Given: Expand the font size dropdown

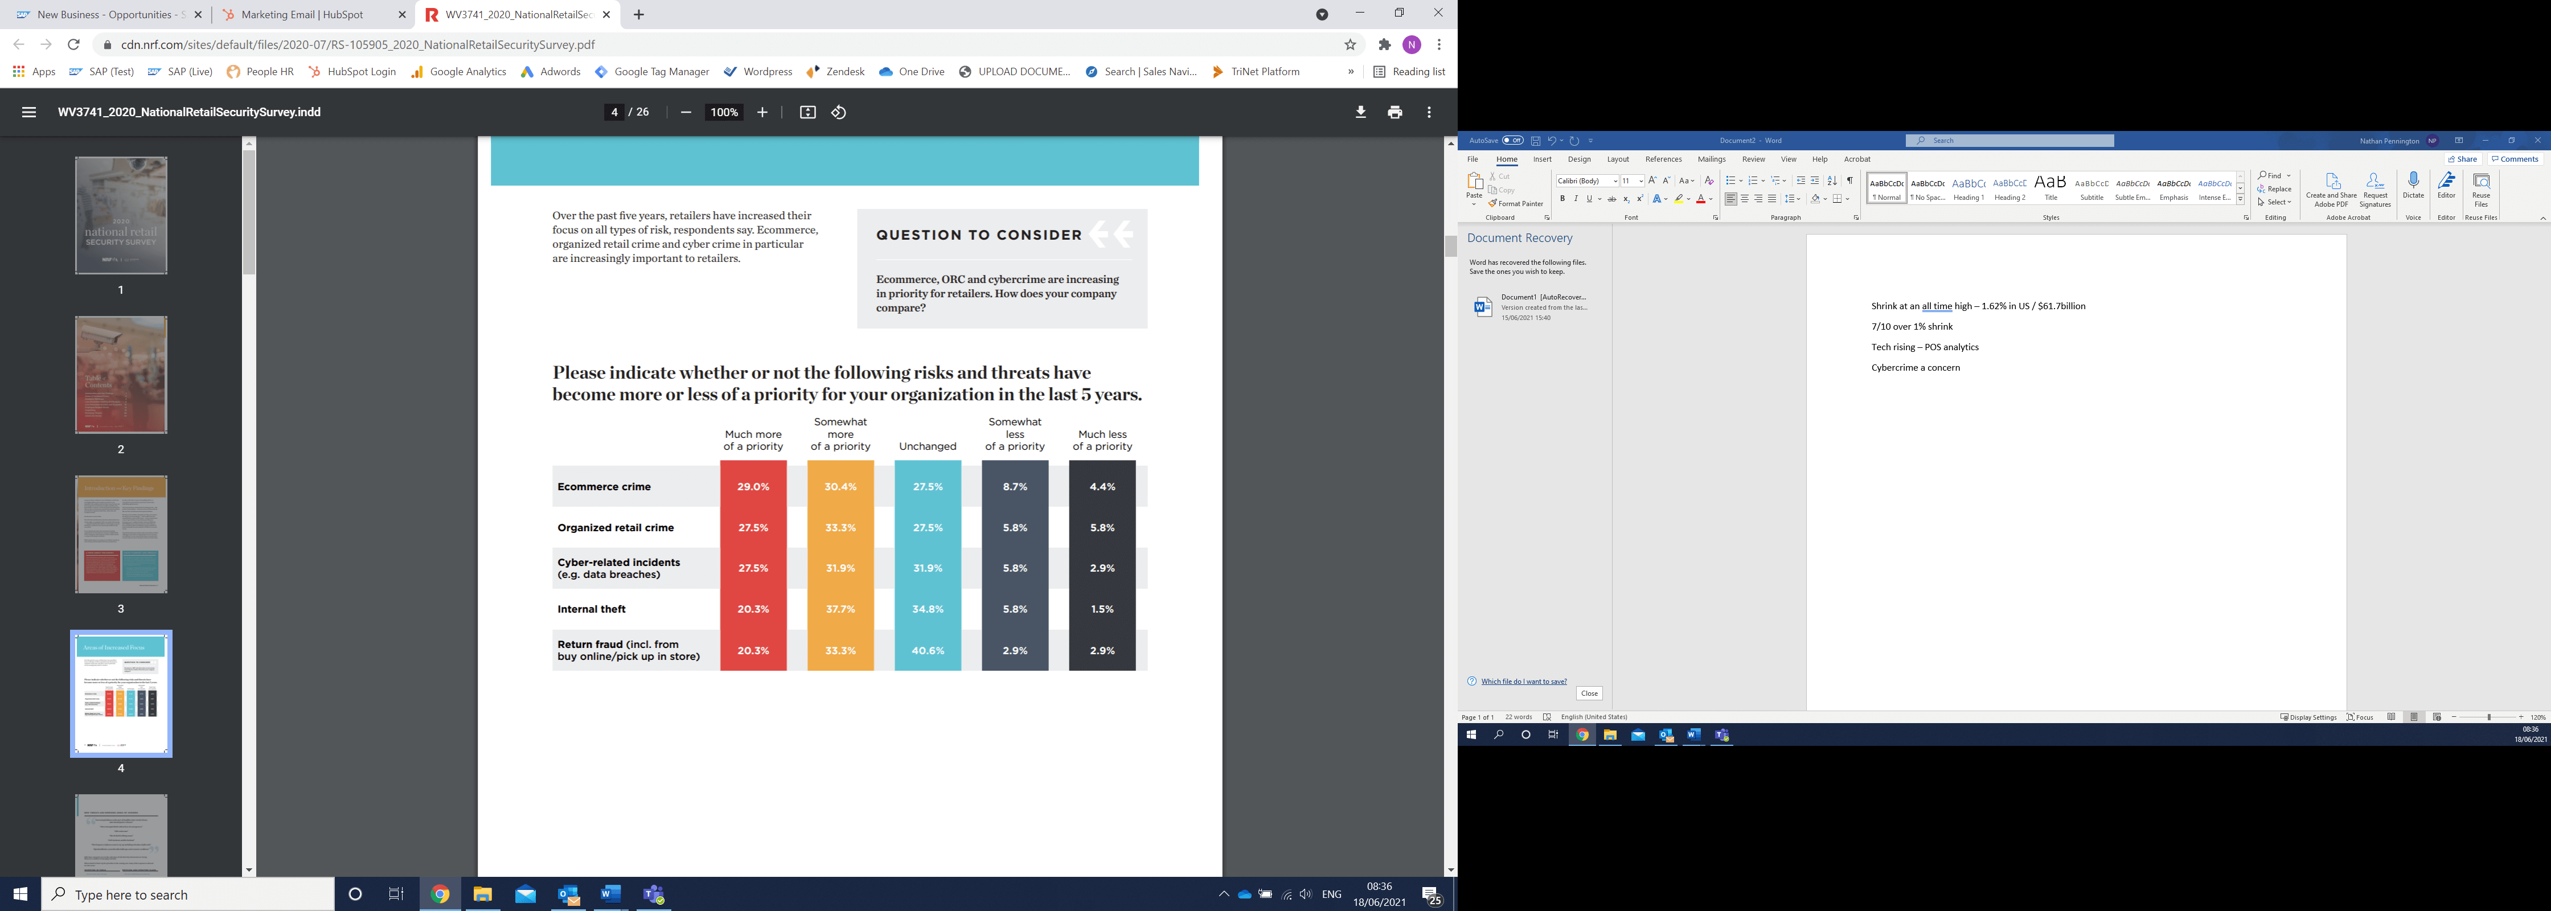Looking at the screenshot, I should 1640,181.
